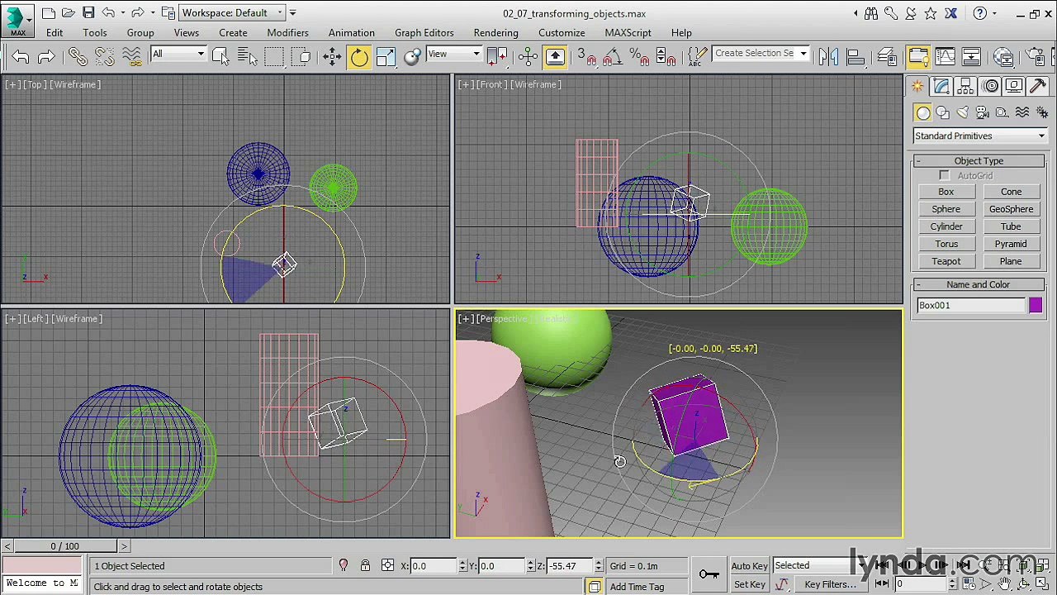Click the magenta object color swatch
Viewport: 1057px width, 595px height.
pos(1036,306)
